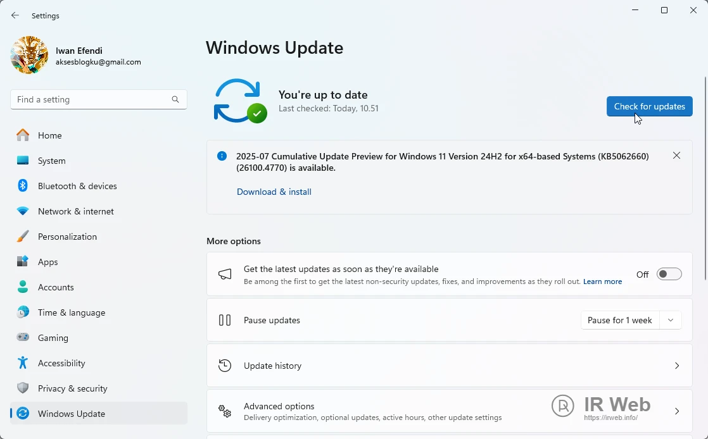
Task: Open the System settings page
Action: point(98,161)
